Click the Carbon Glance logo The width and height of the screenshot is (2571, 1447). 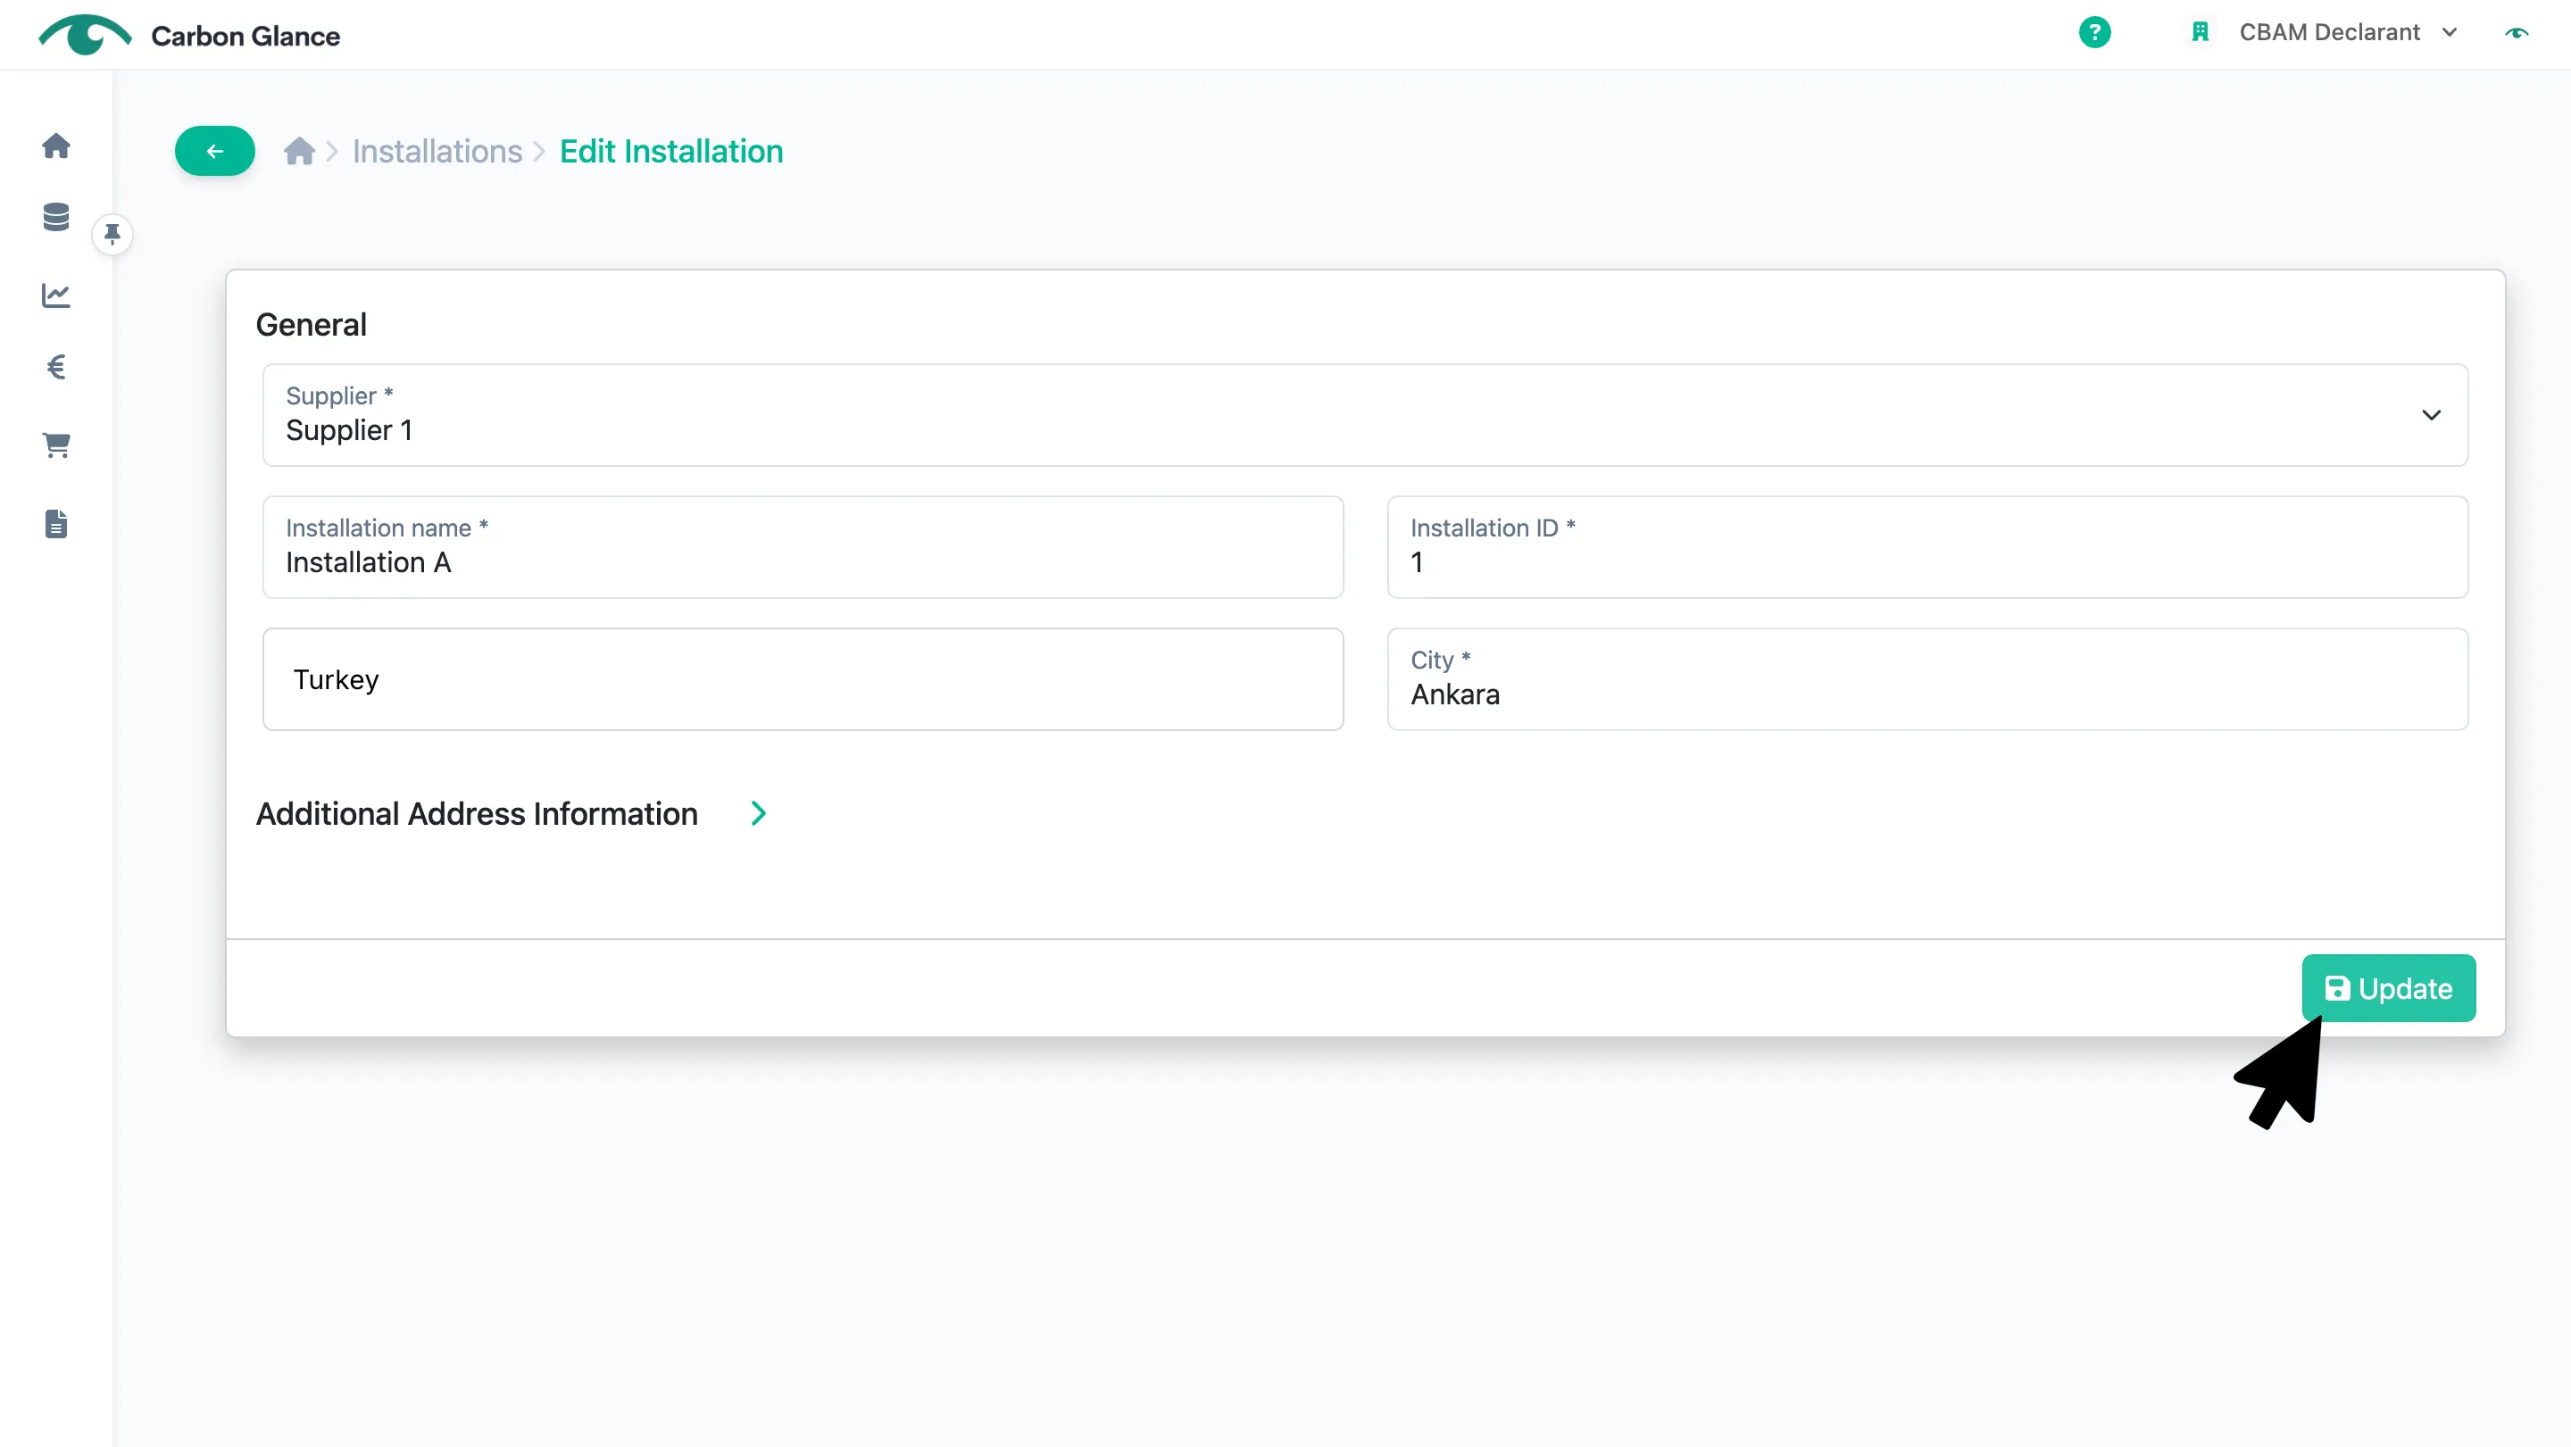point(189,35)
